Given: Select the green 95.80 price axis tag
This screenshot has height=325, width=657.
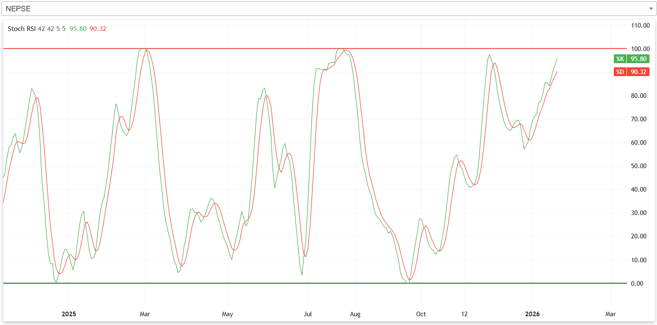Looking at the screenshot, I should (x=639, y=59).
